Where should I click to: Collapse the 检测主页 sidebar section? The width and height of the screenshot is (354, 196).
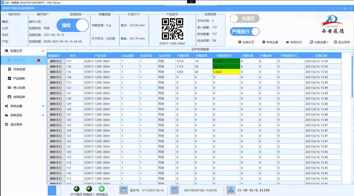43,51
